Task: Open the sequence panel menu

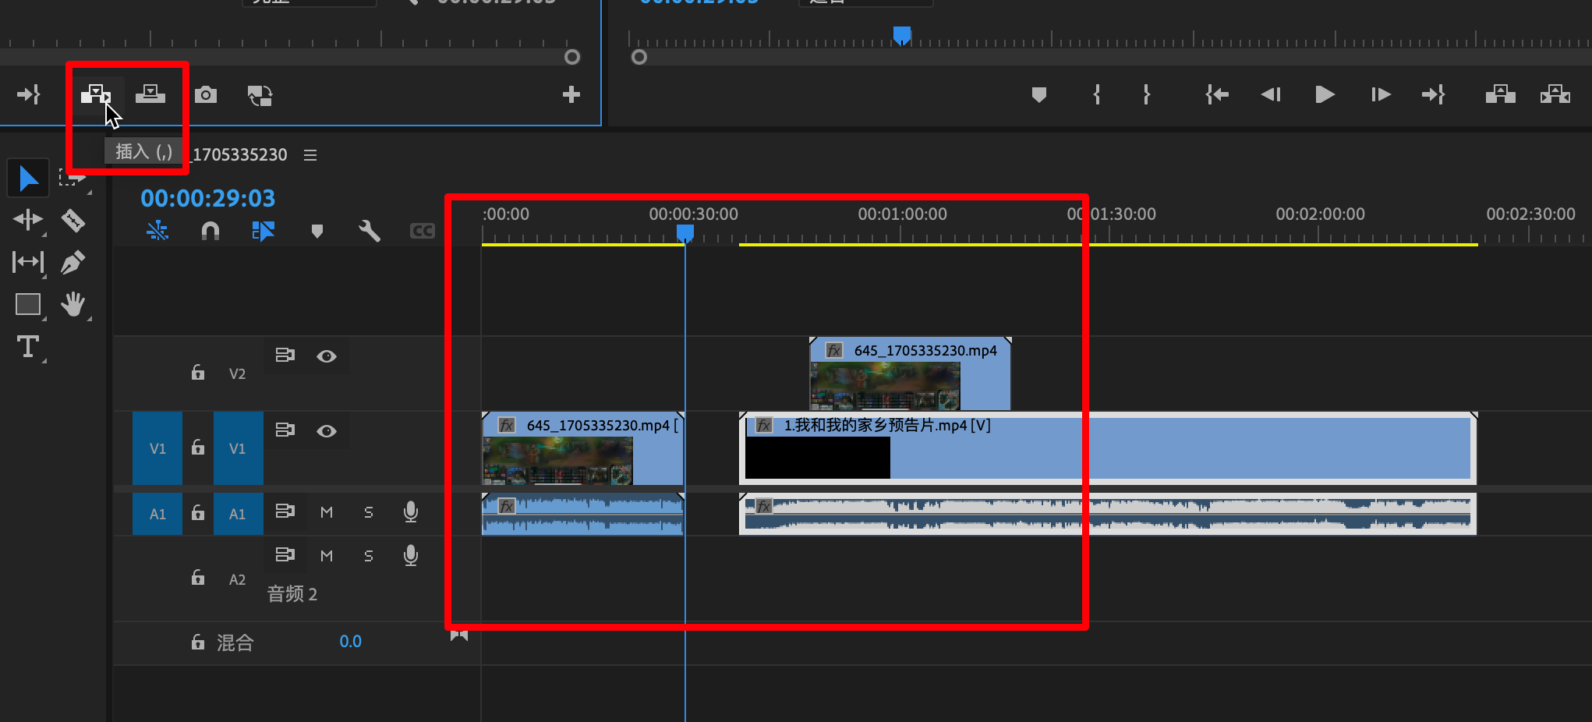Action: [x=310, y=155]
